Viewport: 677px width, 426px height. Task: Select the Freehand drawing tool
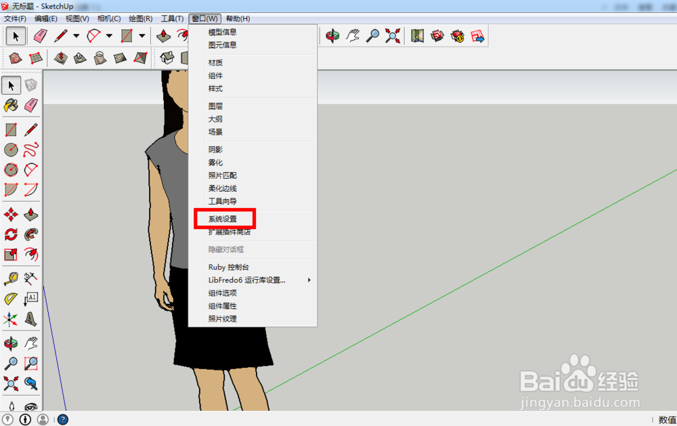click(x=30, y=150)
